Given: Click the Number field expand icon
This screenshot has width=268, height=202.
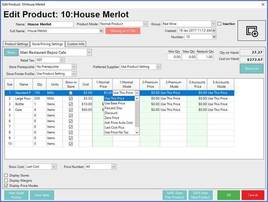Looking at the screenshot, I should [x=214, y=37].
